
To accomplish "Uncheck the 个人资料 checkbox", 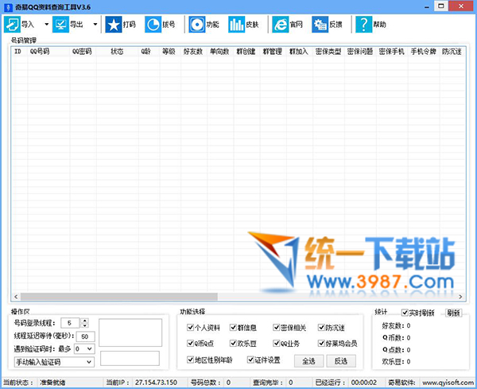I will pos(191,327).
